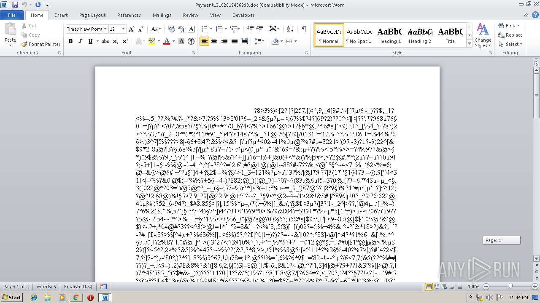This screenshot has height=303, width=540.
Task: Switch to the Developer tab
Action: click(x=243, y=15)
